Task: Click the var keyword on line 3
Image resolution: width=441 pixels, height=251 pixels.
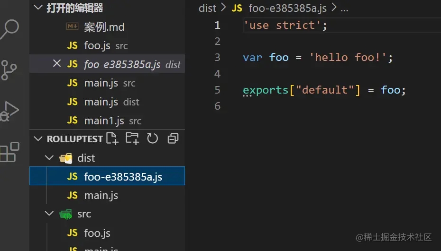Action: point(253,58)
